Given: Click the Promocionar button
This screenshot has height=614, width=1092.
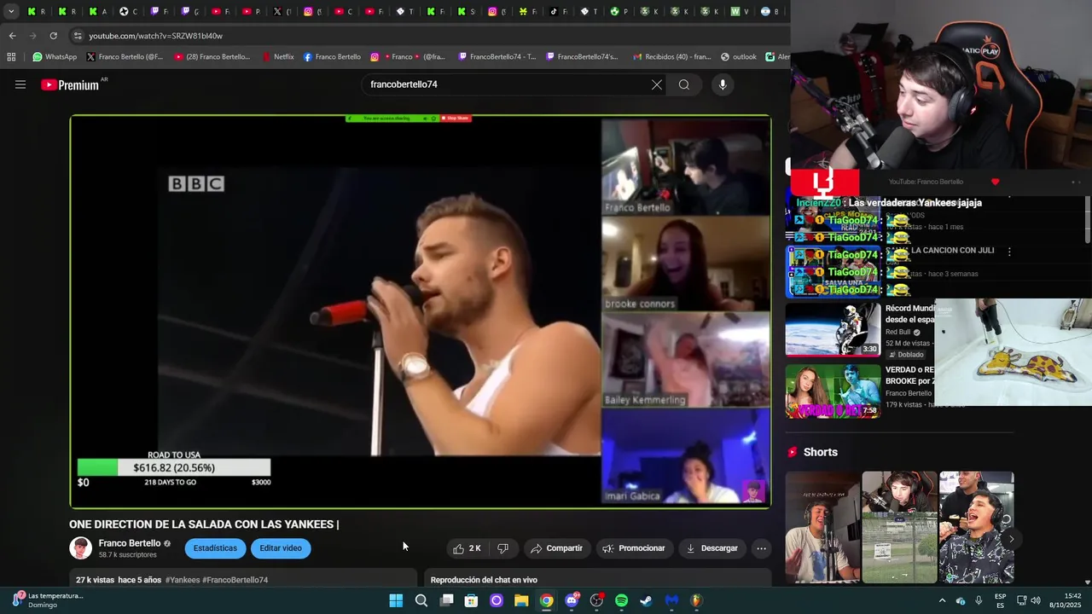Looking at the screenshot, I should (x=634, y=548).
